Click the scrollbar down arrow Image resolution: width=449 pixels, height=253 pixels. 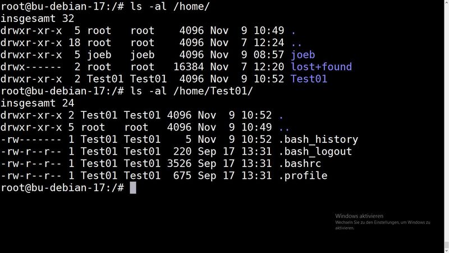[x=446, y=250]
